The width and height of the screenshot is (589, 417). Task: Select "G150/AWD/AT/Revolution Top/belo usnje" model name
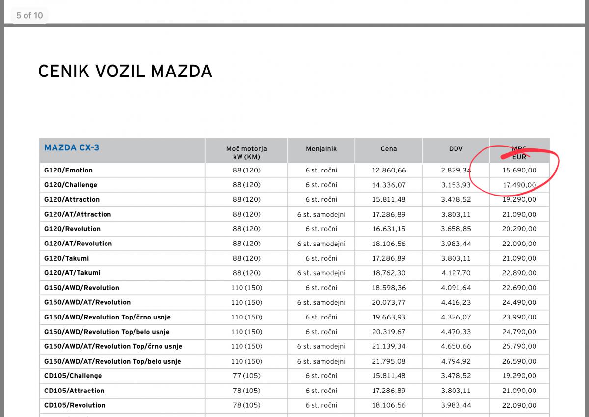point(112,361)
